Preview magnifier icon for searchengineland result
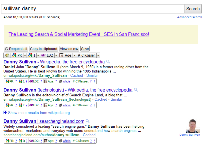216x145 pixels. [x=88, y=121]
